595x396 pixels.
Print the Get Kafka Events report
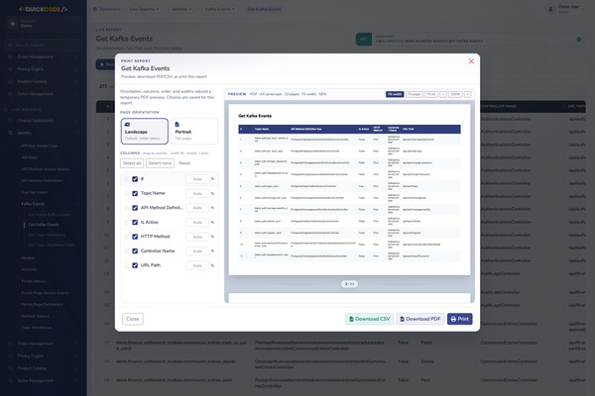click(459, 319)
